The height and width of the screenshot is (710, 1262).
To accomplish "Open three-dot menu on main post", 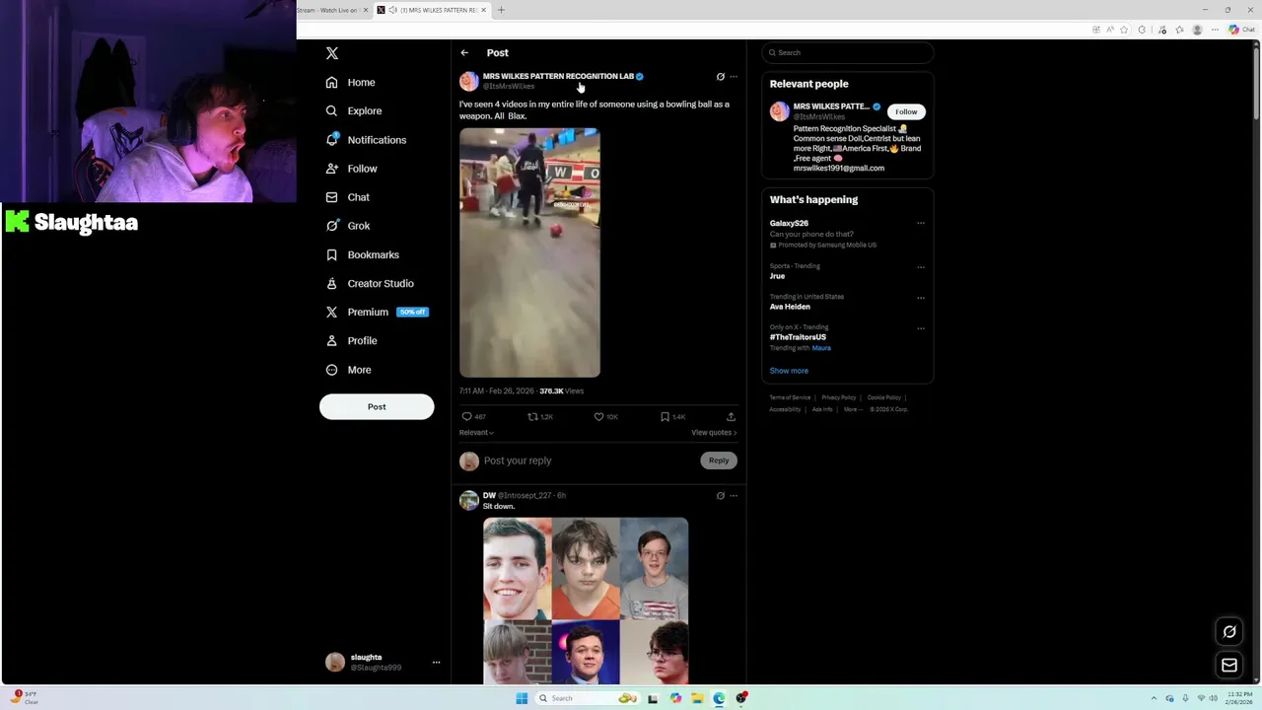I will (x=734, y=77).
